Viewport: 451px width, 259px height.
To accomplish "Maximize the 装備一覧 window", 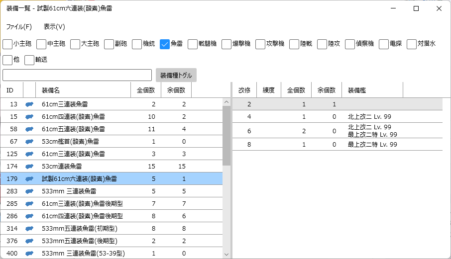I will [x=416, y=8].
